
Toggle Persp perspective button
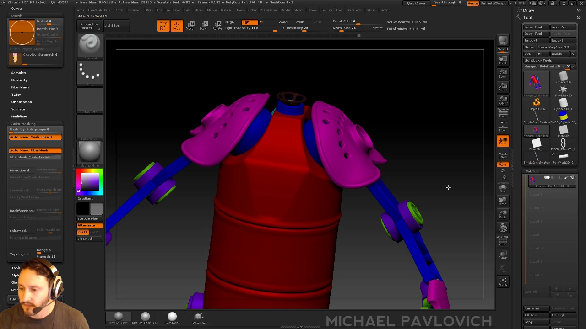[x=503, y=113]
